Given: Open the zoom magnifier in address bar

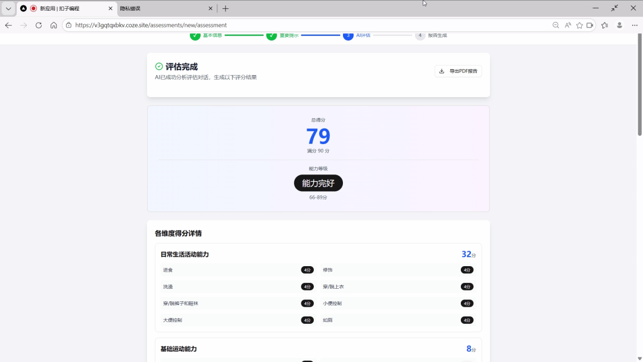Looking at the screenshot, I should (x=555, y=25).
